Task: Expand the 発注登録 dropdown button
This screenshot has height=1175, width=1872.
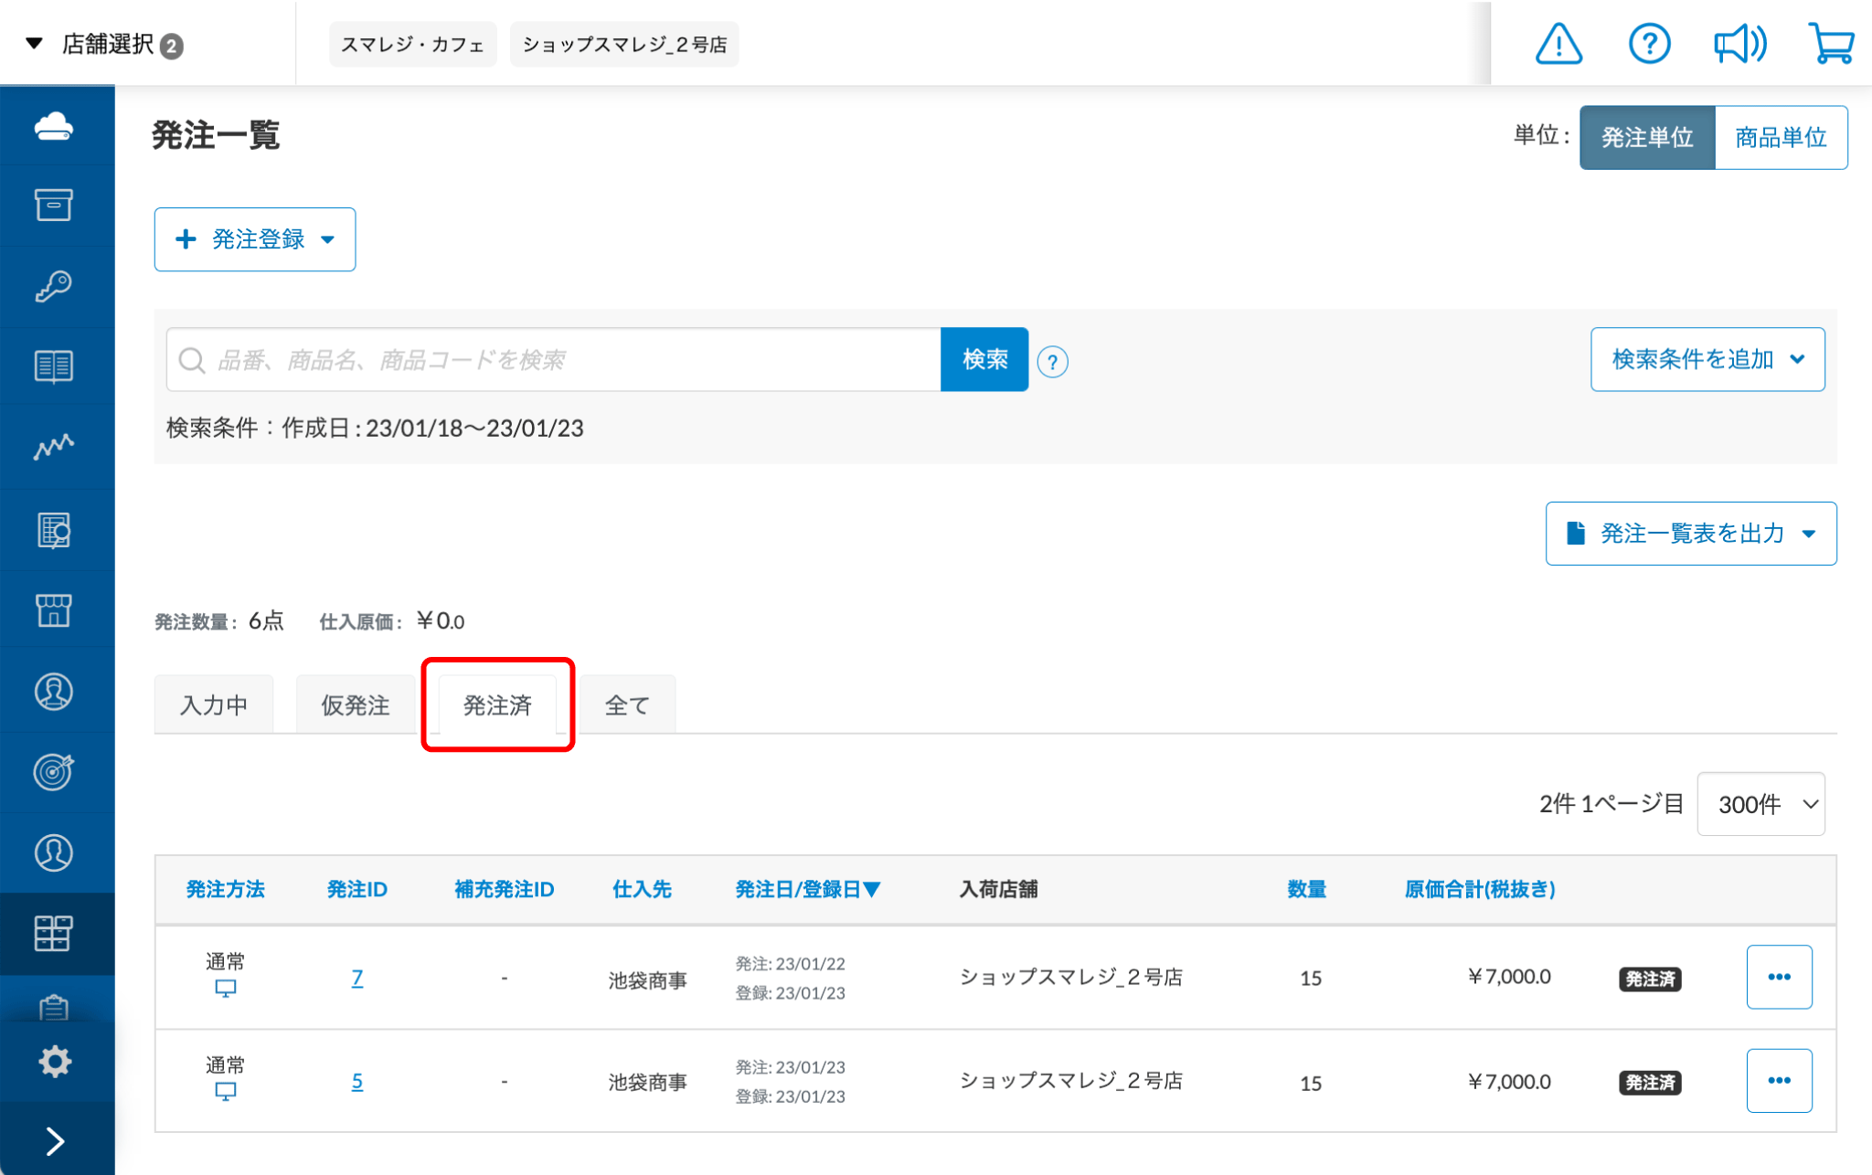Action: [255, 239]
